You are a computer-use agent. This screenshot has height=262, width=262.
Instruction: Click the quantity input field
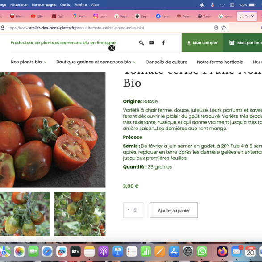click(x=133, y=210)
